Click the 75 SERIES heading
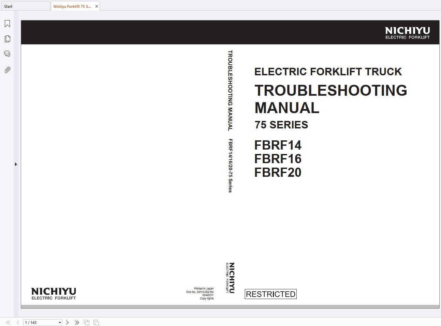Screen dimensions: 441x326 coord(281,125)
